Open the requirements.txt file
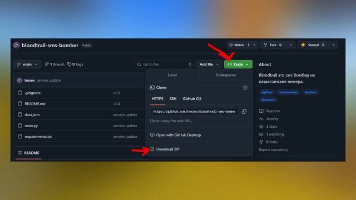 coord(38,137)
